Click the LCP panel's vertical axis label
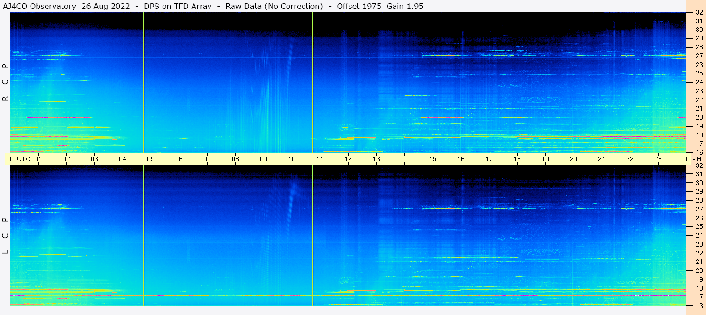Viewport: 706px width, 315px height. pos(5,236)
